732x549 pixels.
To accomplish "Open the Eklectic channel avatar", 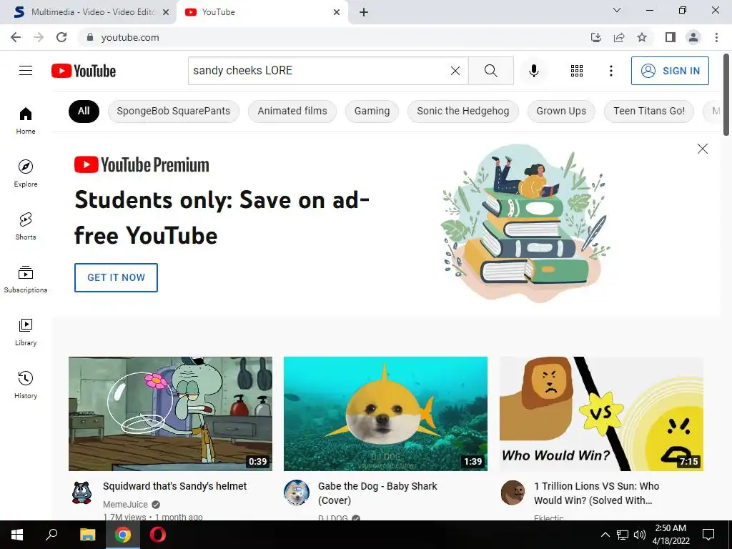I will [x=513, y=493].
